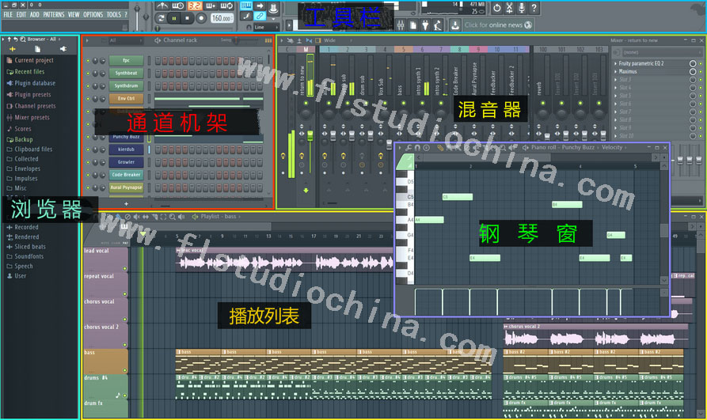Screen dimensions: 707x420
Task: Click the yellow browser add-folder icon
Action: tap(12, 49)
